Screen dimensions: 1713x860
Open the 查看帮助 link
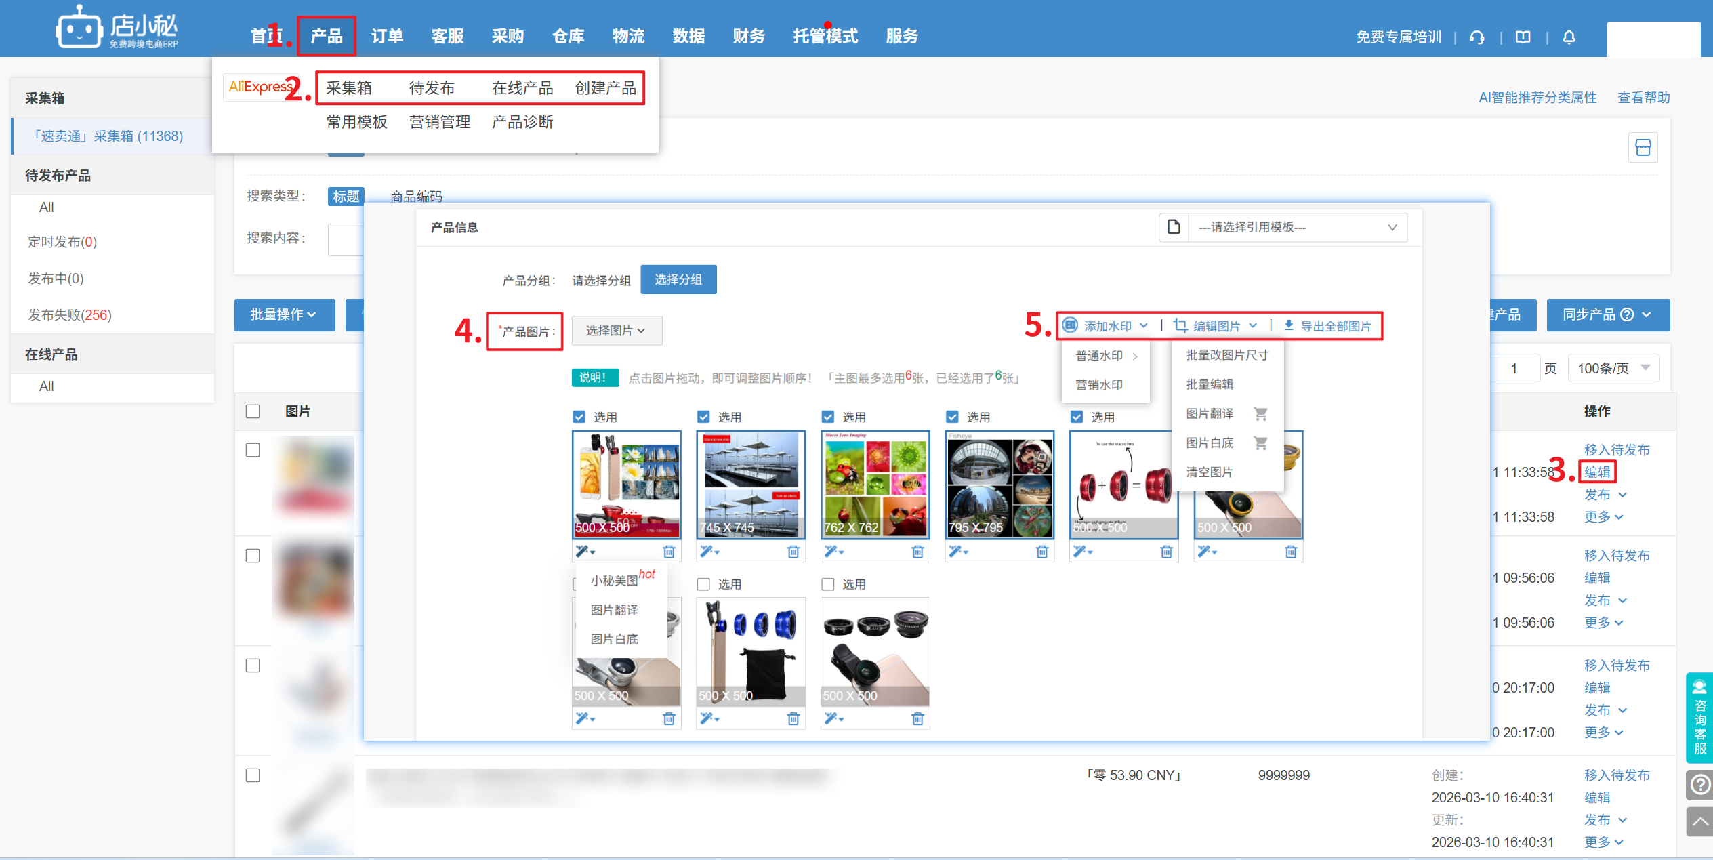tap(1643, 98)
